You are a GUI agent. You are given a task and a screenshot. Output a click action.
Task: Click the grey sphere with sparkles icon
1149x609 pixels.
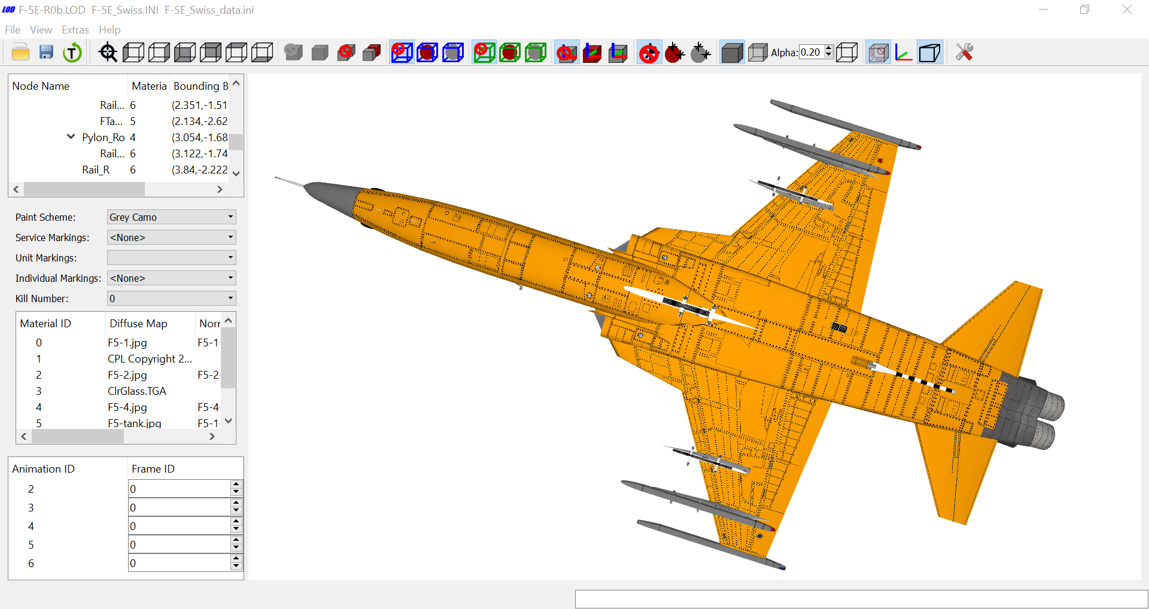pyautogui.click(x=701, y=53)
